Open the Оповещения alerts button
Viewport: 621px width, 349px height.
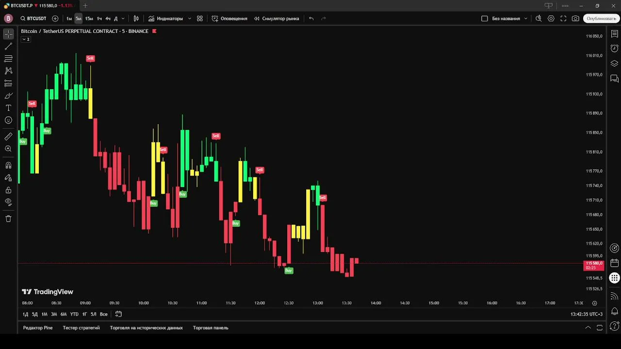point(229,18)
